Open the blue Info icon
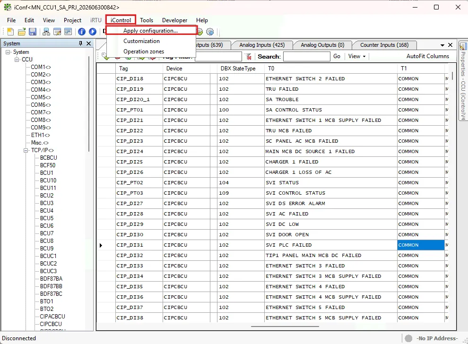This screenshot has width=468, height=344. point(81,32)
